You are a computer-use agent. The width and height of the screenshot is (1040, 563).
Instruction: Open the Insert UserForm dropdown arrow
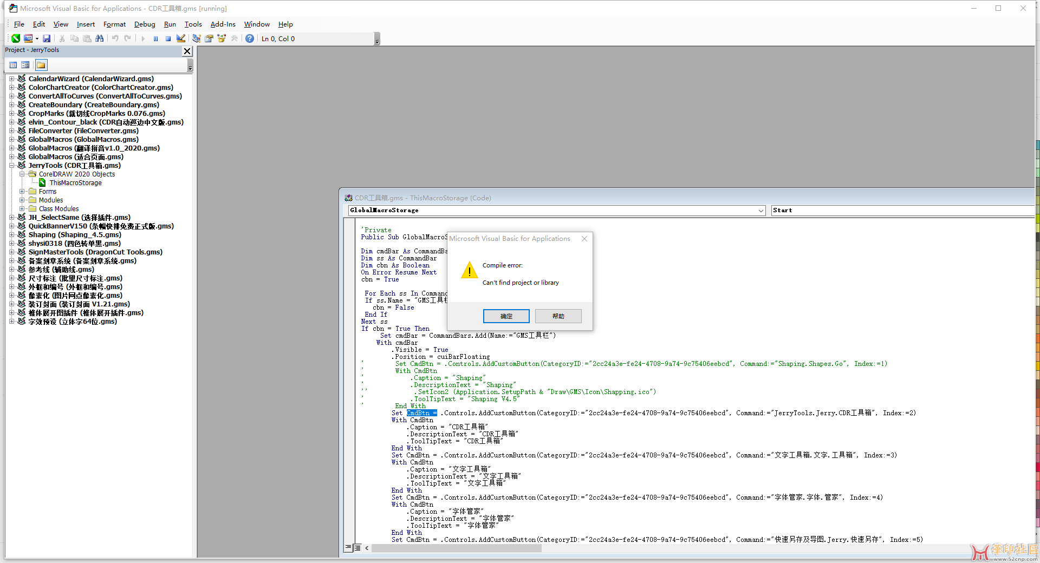(x=37, y=38)
